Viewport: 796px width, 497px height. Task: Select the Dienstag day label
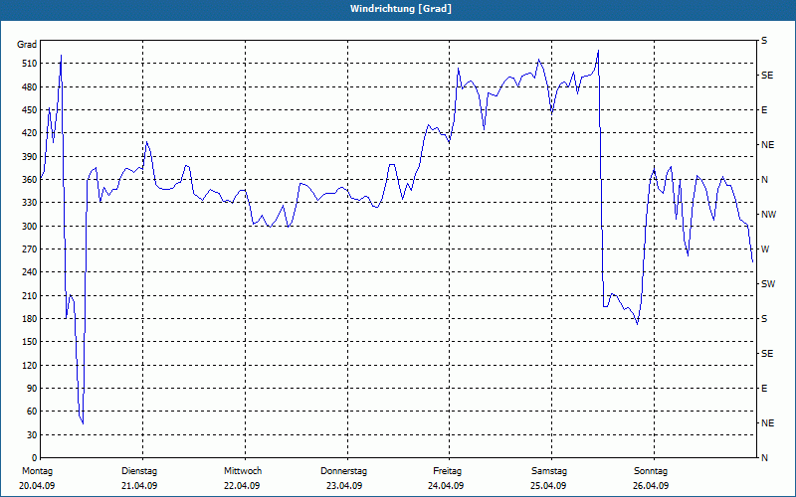pos(139,471)
